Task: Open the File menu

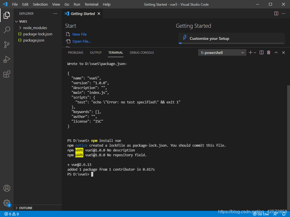Action: (15, 5)
